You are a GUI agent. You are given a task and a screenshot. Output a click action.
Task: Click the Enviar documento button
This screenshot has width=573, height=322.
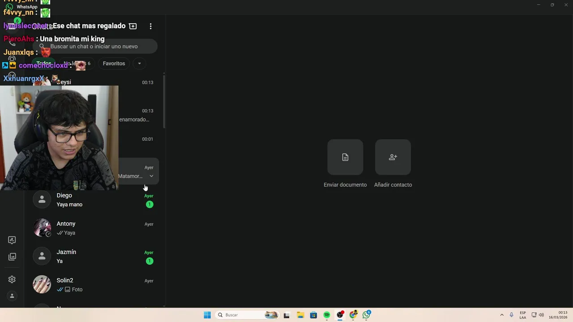pyautogui.click(x=345, y=157)
